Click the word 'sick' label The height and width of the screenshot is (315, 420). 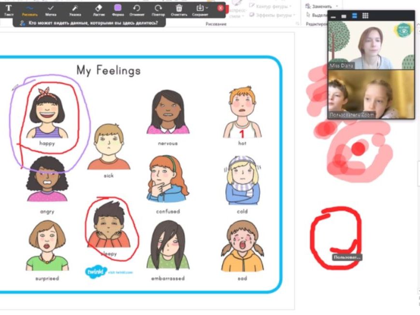[x=109, y=176]
